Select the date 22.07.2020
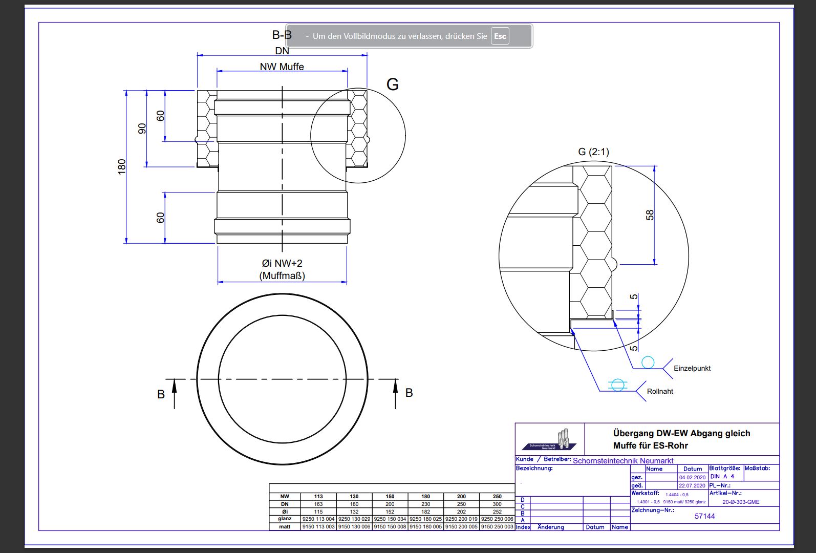816x553 pixels. [692, 485]
